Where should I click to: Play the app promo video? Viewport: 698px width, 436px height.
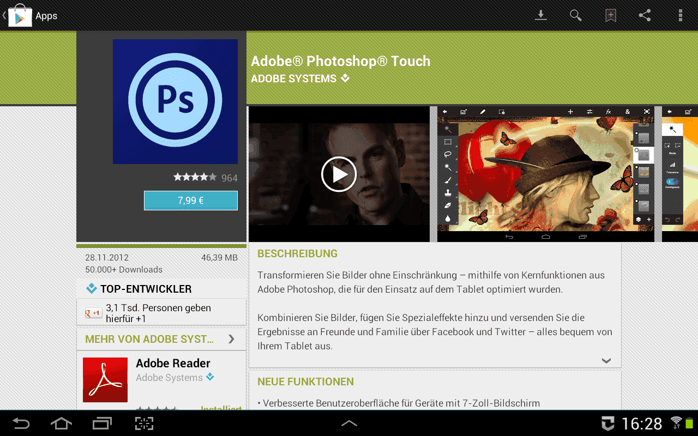(339, 174)
